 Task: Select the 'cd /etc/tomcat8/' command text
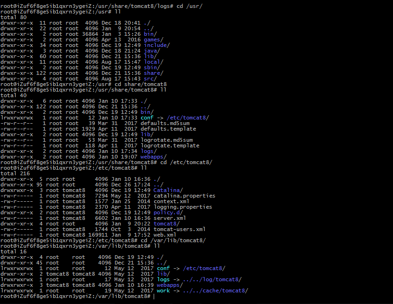tap(186, 162)
